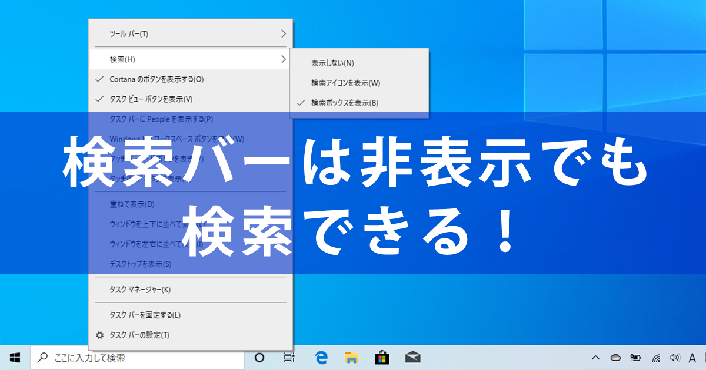Show hidden tray icons chevron
The width and height of the screenshot is (706, 370).
click(595, 357)
